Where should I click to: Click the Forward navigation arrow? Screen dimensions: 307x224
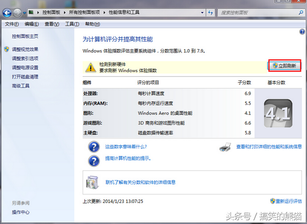(x=17, y=13)
